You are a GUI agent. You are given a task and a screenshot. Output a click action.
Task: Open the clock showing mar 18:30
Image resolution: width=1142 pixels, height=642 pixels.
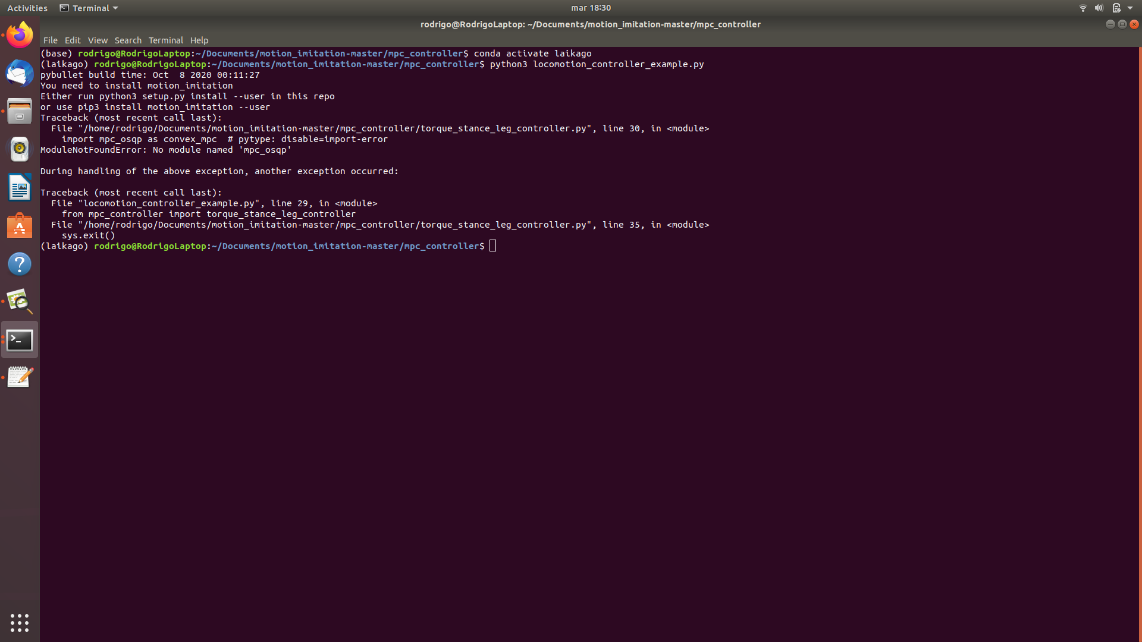[x=591, y=8]
